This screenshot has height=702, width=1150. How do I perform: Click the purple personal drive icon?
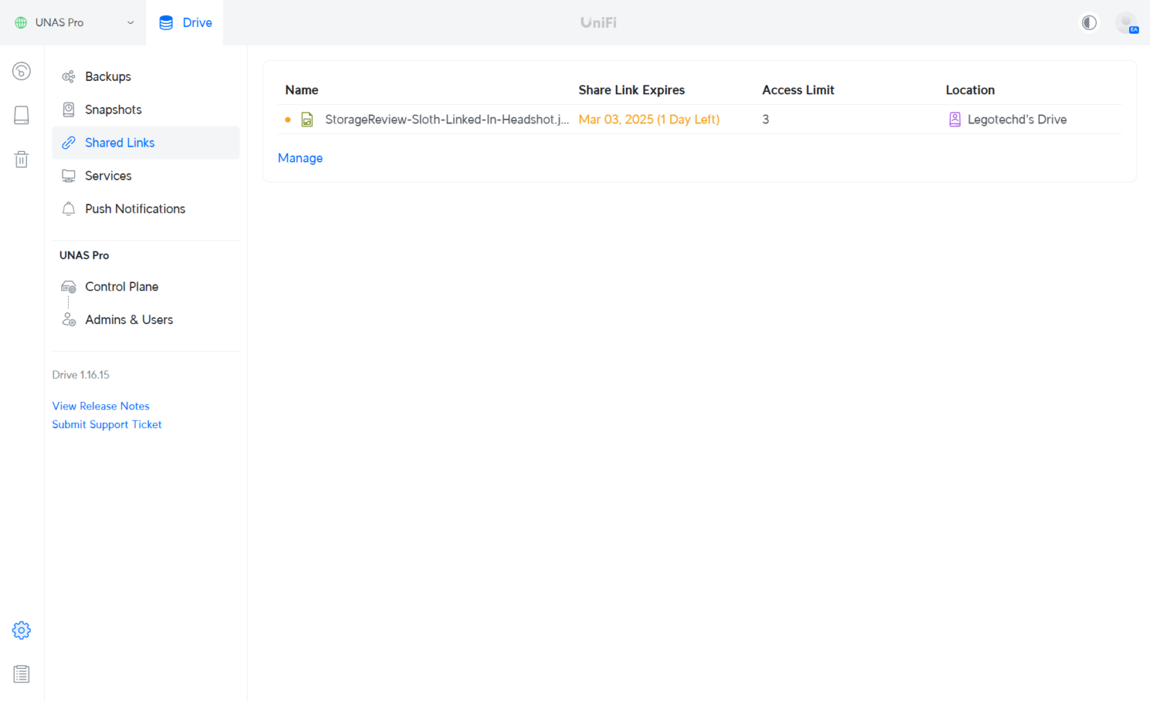955,120
